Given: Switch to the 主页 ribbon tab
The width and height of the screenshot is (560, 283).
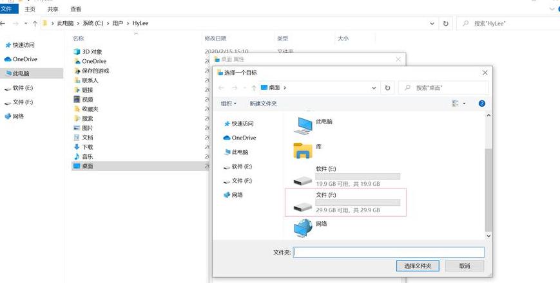Looking at the screenshot, I should click(30, 9).
